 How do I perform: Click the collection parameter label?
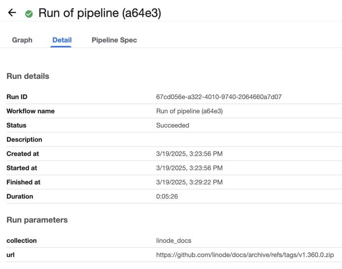coord(21,240)
